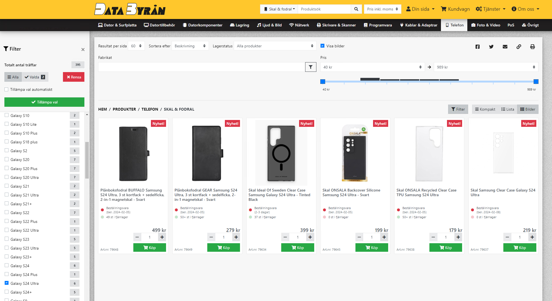The height and width of the screenshot is (301, 552).
Task: Uncheck the Galaxy S24 Ultra filter
Action: click(x=7, y=283)
